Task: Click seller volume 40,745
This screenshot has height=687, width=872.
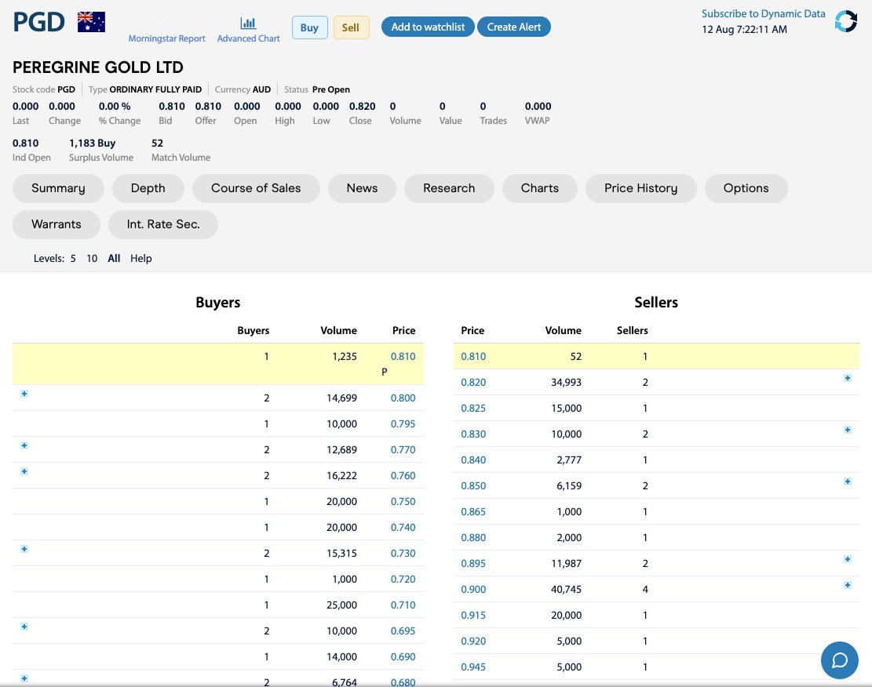Action: [566, 590]
